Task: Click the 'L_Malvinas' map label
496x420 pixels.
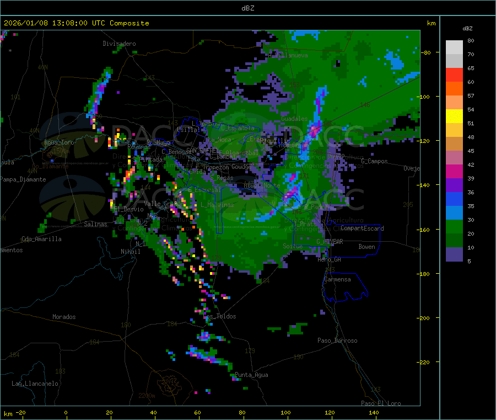Action: 217,205
